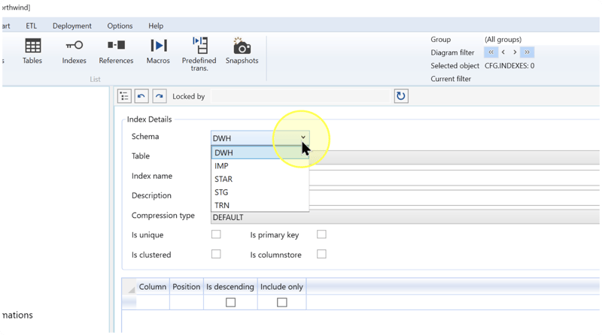Screen dimensions: 602x335
Task: Click the Locked by field
Action: click(300, 96)
